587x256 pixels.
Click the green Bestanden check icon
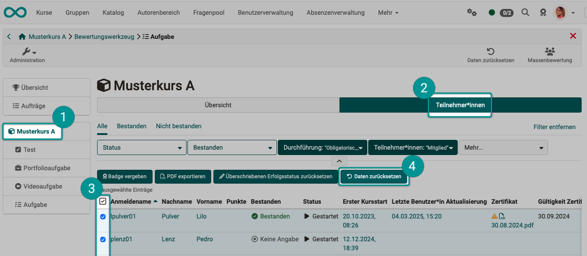tap(255, 216)
